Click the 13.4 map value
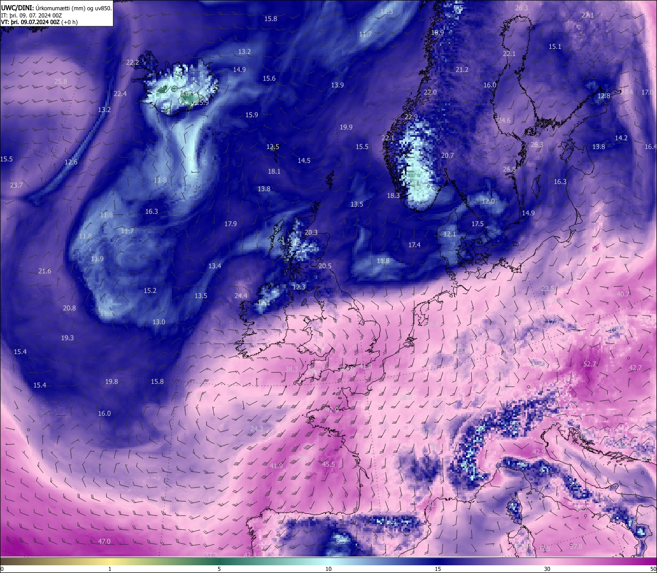657x573 pixels. [x=215, y=266]
